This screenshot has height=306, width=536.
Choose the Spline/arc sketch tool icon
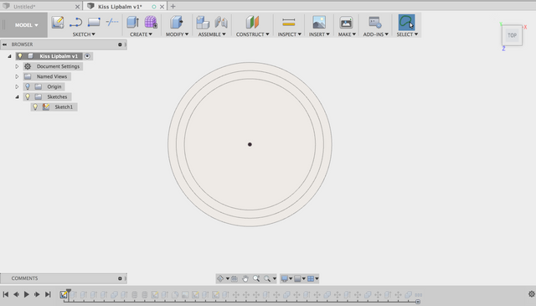click(75, 23)
